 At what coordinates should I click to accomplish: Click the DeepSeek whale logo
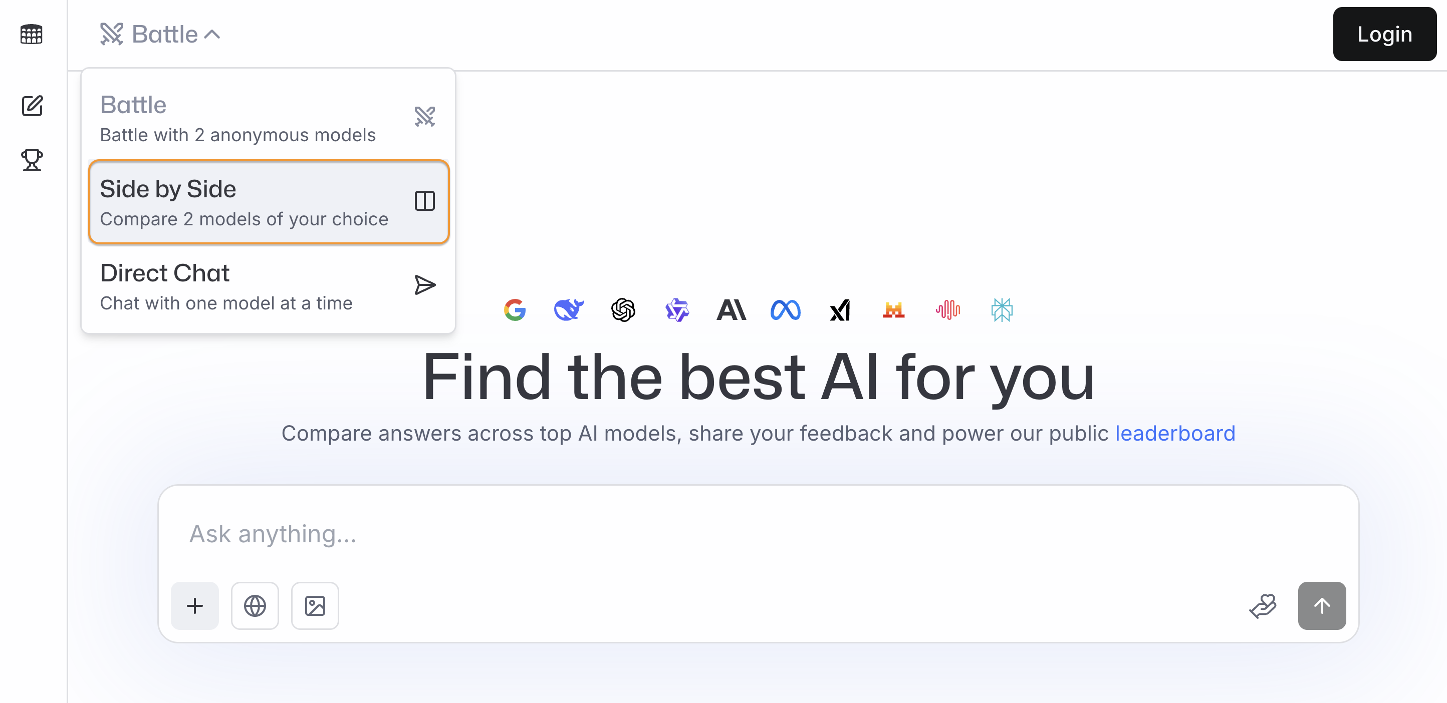coord(569,310)
